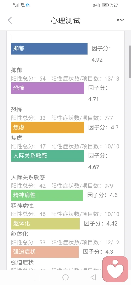Select the salmon 强迫症状 bar
The height and width of the screenshot is (285, 131).
click(x=45, y=252)
